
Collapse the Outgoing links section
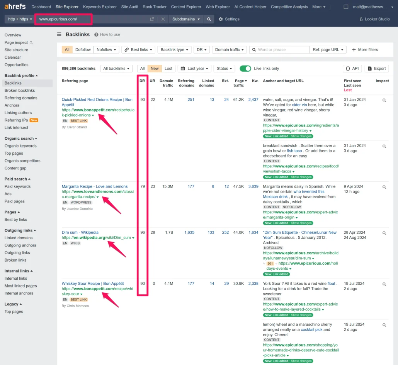pyautogui.click(x=20, y=230)
